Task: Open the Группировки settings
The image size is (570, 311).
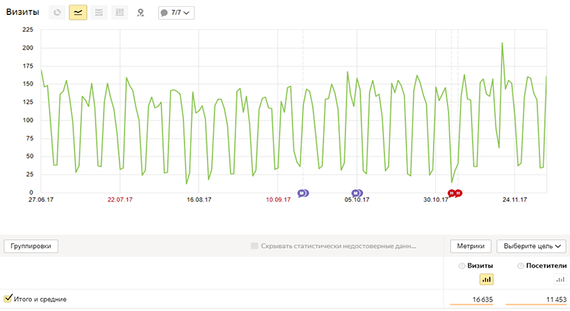Action: pyautogui.click(x=31, y=246)
